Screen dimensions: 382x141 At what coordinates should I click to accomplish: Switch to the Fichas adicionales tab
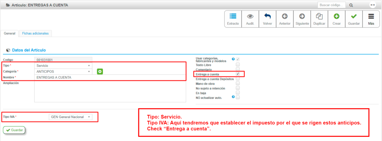tap(35, 33)
